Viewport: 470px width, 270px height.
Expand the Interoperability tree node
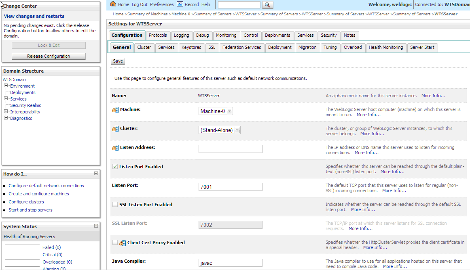tap(6, 111)
